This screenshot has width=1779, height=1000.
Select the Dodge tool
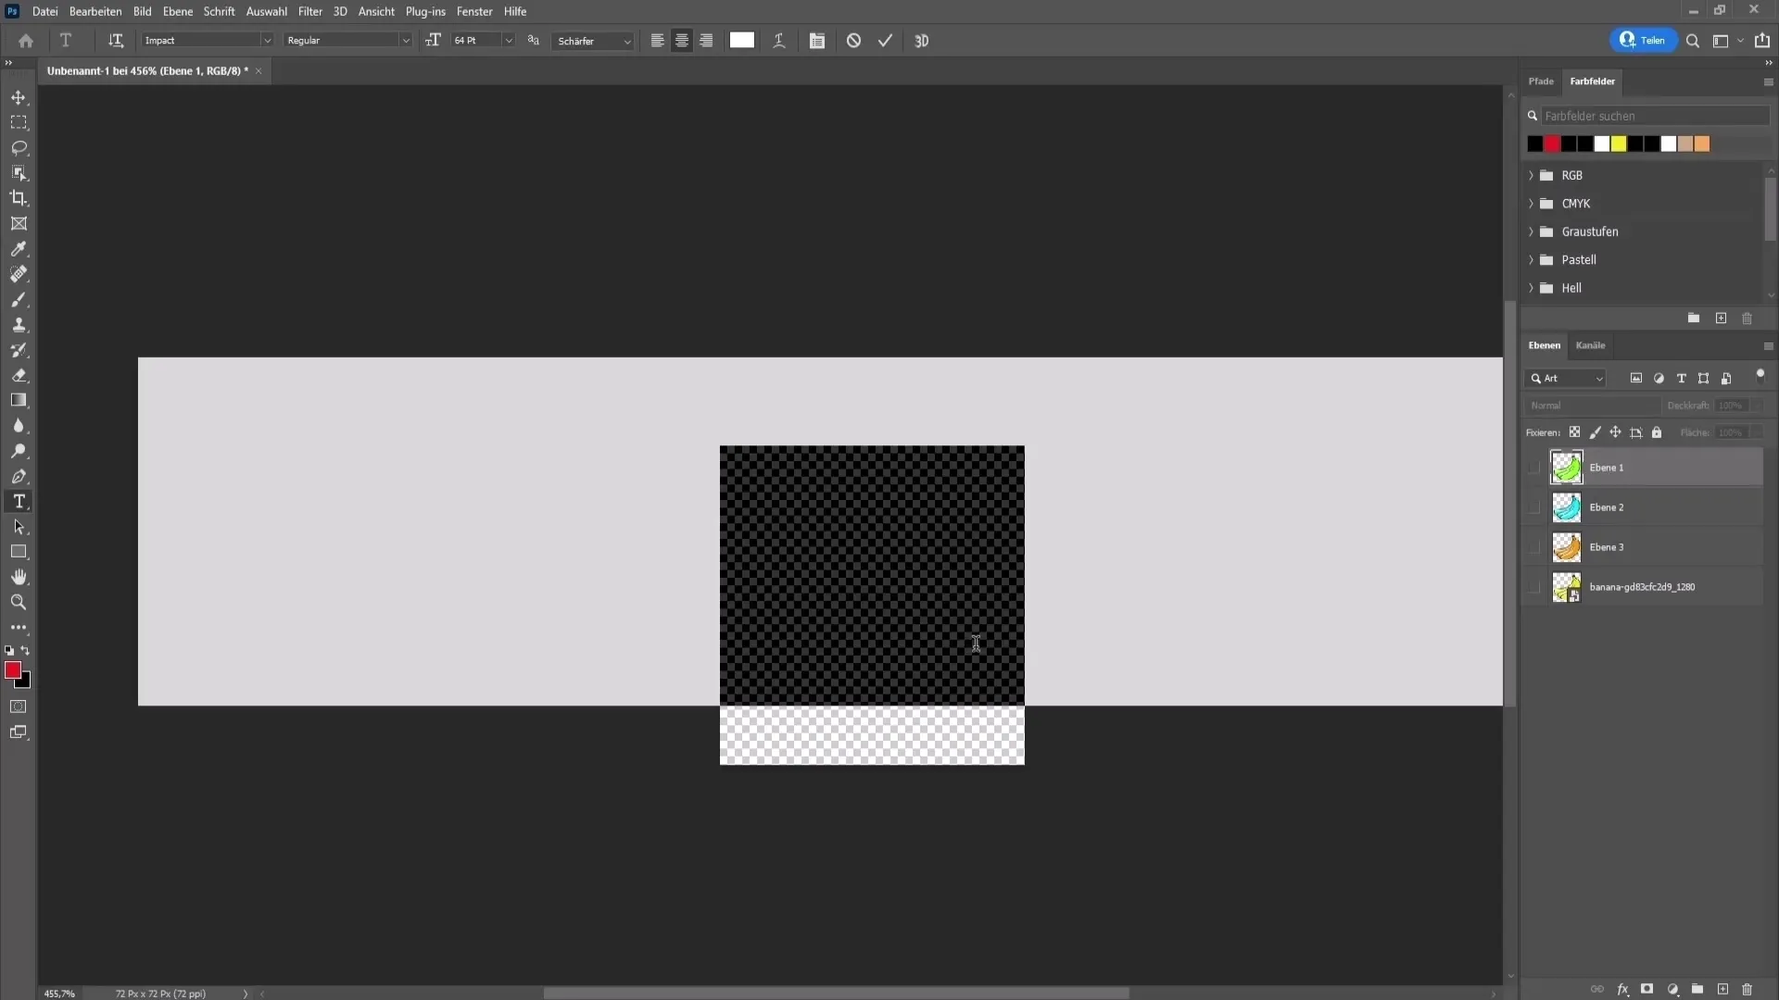pos(19,451)
